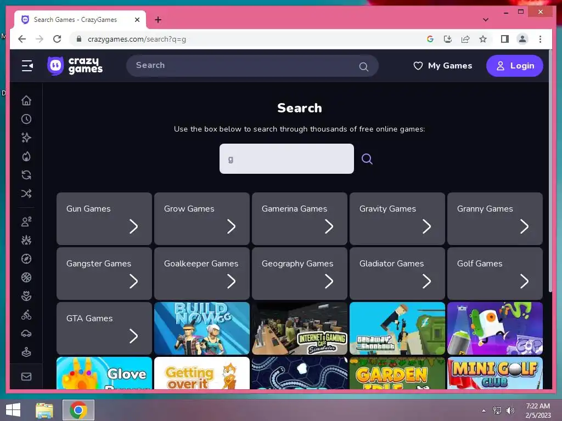Viewport: 562px width, 421px height.
Task: Open Trending flame icon in sidebar
Action: tap(26, 156)
